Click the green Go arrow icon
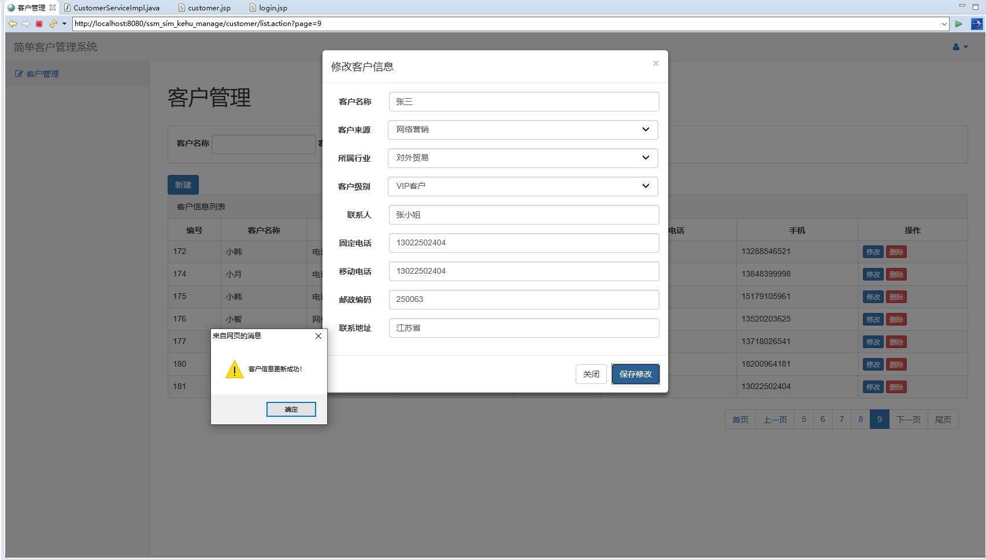Image resolution: width=986 pixels, height=560 pixels. tap(959, 24)
